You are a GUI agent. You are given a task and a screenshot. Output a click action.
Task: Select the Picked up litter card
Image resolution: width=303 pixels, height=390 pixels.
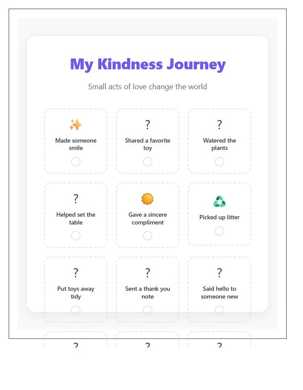(x=219, y=214)
